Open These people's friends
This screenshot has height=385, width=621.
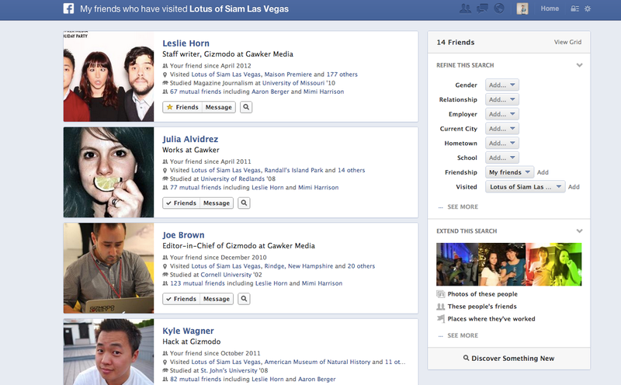click(x=482, y=306)
